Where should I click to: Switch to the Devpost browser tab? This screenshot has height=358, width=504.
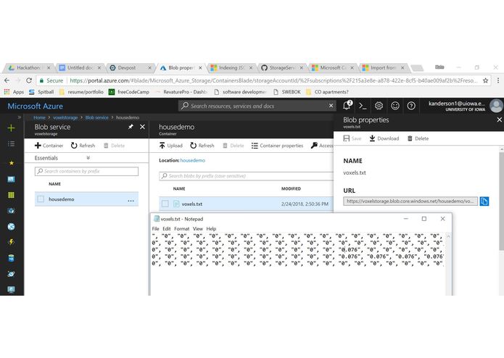130,67
